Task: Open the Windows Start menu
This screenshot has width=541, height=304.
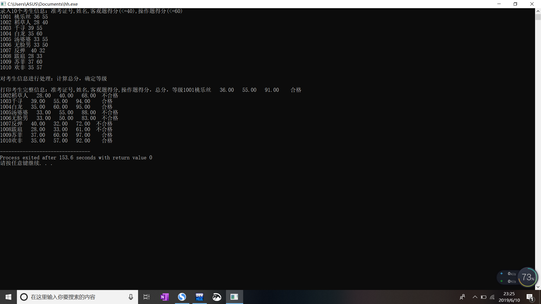Action: point(8,297)
